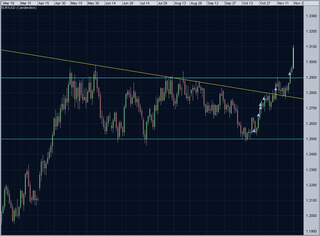Click the 1.3100 price label on right axis

(312, 46)
